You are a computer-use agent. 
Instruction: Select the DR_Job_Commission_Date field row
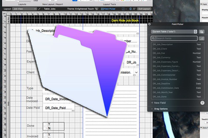(x=177, y=88)
